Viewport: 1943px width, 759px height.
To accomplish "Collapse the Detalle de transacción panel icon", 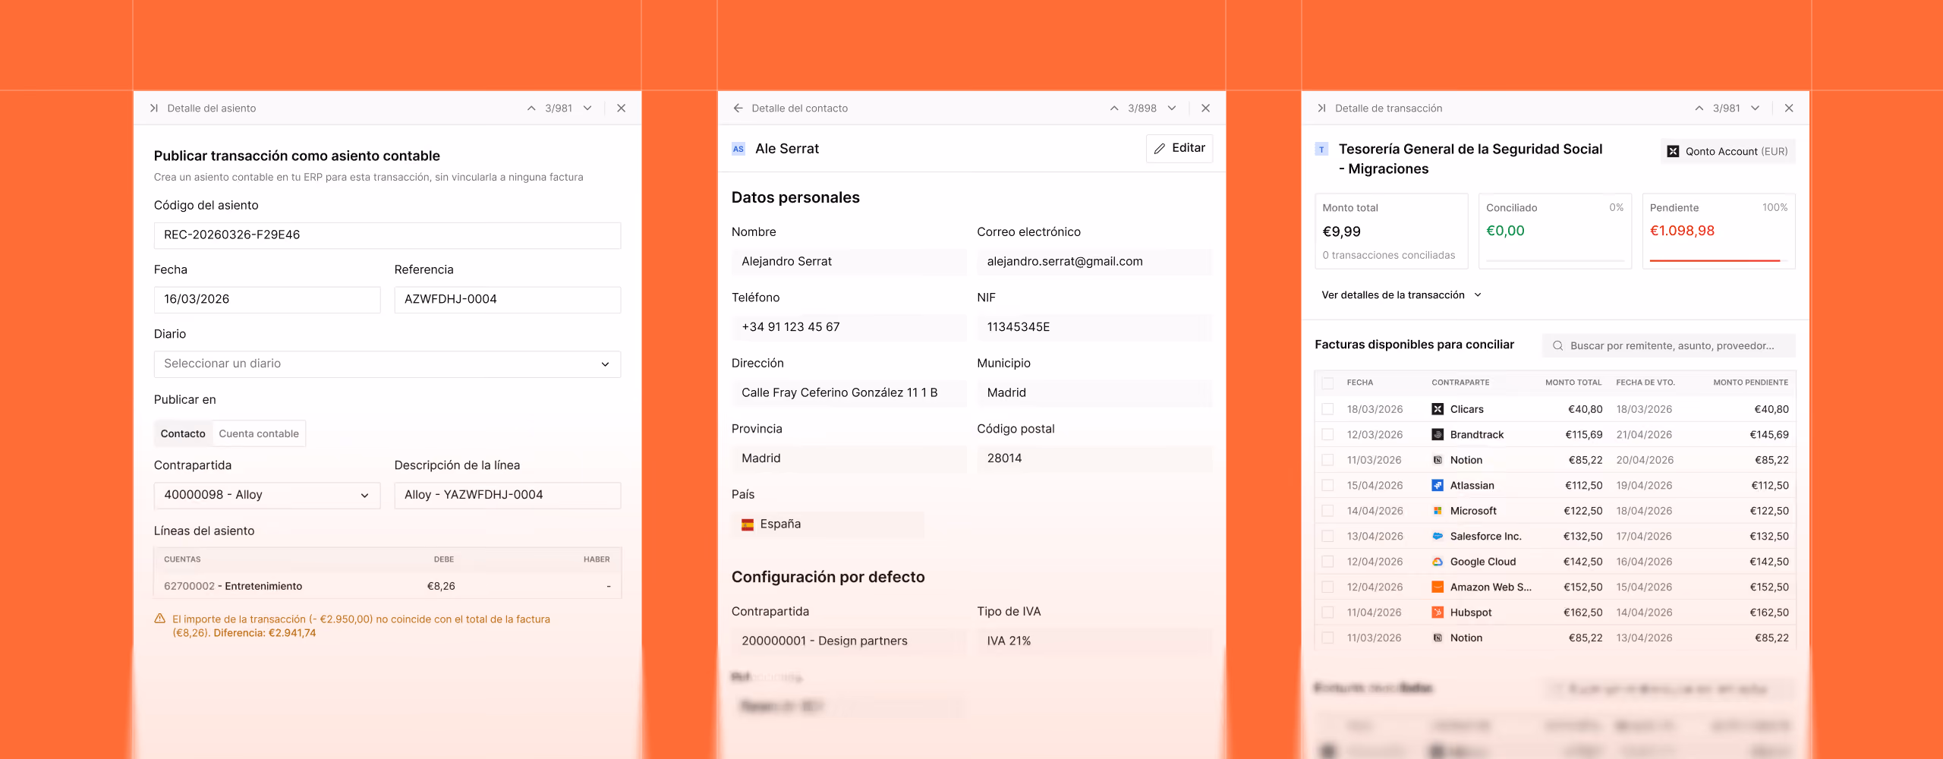I will click(1322, 109).
